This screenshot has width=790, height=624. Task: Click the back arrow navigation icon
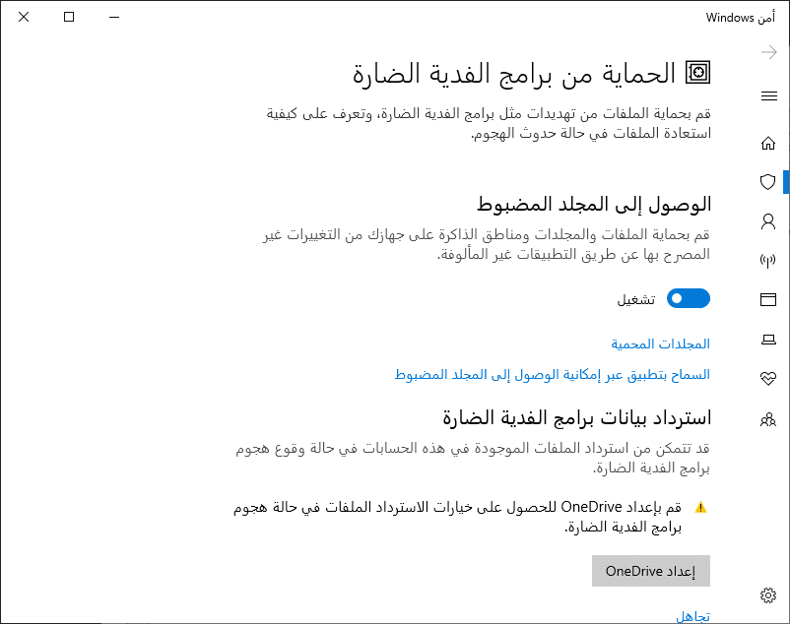(x=769, y=52)
